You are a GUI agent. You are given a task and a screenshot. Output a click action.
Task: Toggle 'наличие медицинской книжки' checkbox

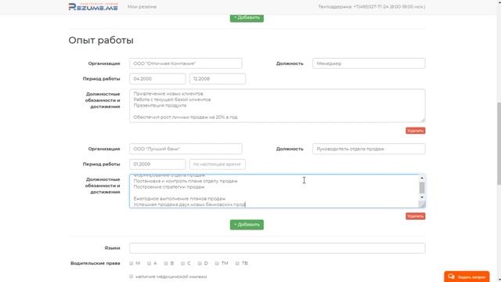coord(131,277)
